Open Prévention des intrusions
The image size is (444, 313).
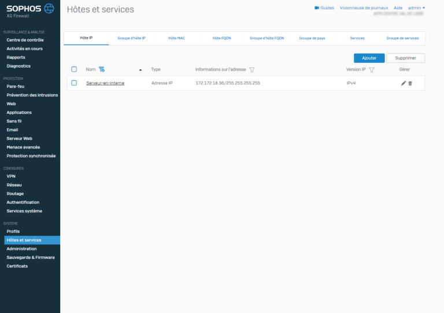coord(32,95)
